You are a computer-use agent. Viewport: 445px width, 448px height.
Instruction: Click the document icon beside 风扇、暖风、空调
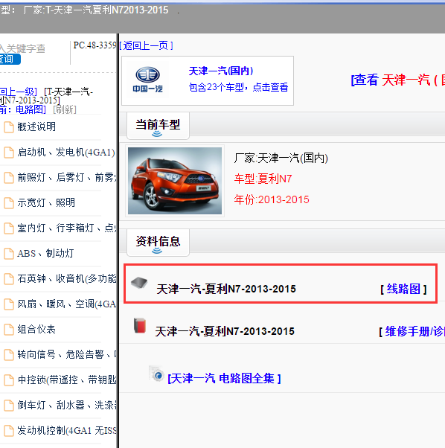pos(9,304)
